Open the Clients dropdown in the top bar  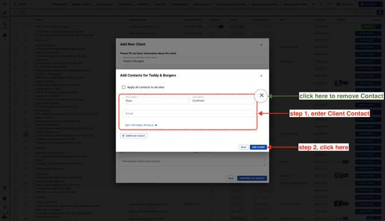click(22, 4)
